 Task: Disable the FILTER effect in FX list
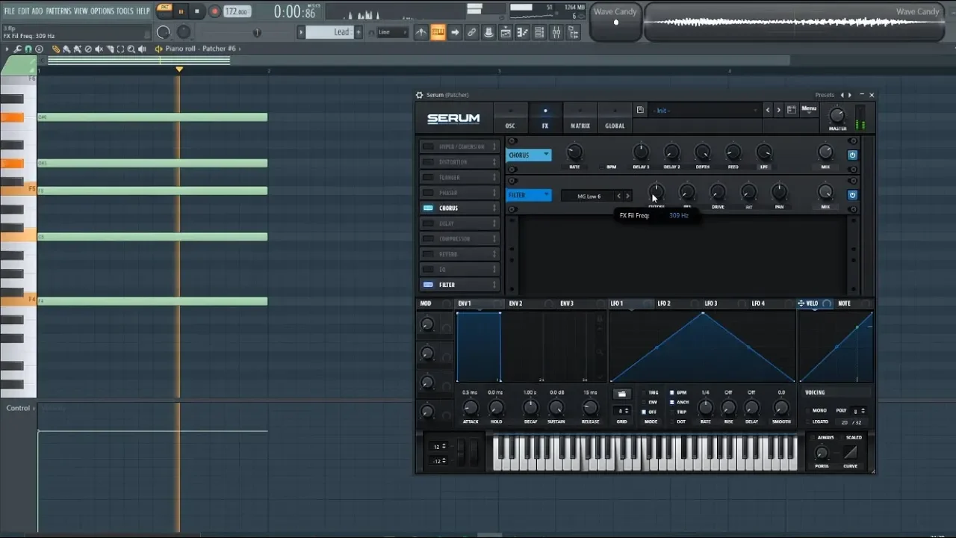(x=428, y=285)
